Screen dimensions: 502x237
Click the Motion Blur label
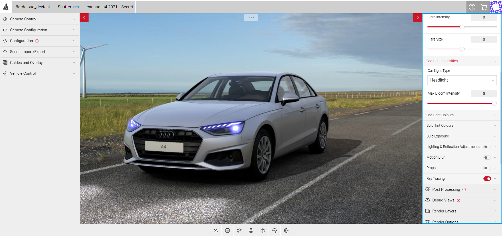click(435, 157)
